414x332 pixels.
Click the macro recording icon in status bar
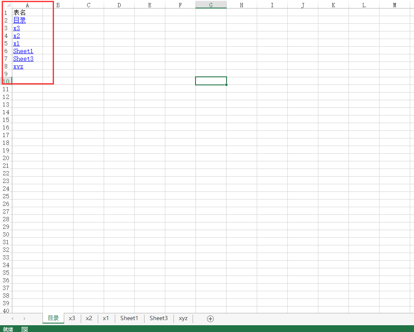[x=25, y=329]
